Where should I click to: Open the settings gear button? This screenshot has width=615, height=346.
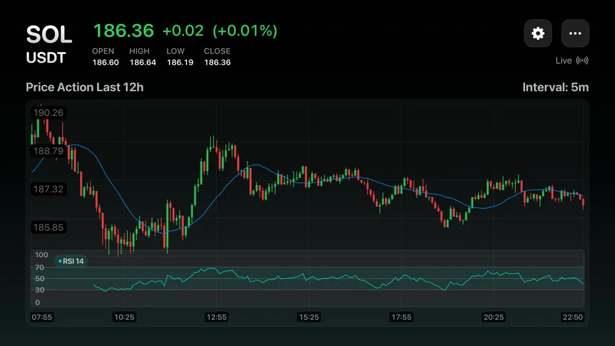pos(538,34)
